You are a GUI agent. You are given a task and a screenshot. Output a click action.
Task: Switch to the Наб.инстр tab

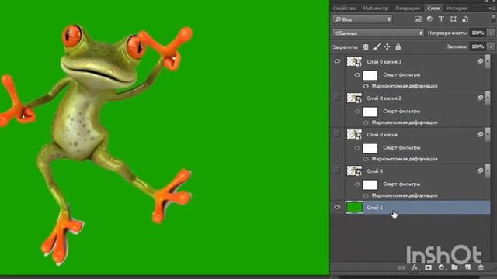(375, 8)
